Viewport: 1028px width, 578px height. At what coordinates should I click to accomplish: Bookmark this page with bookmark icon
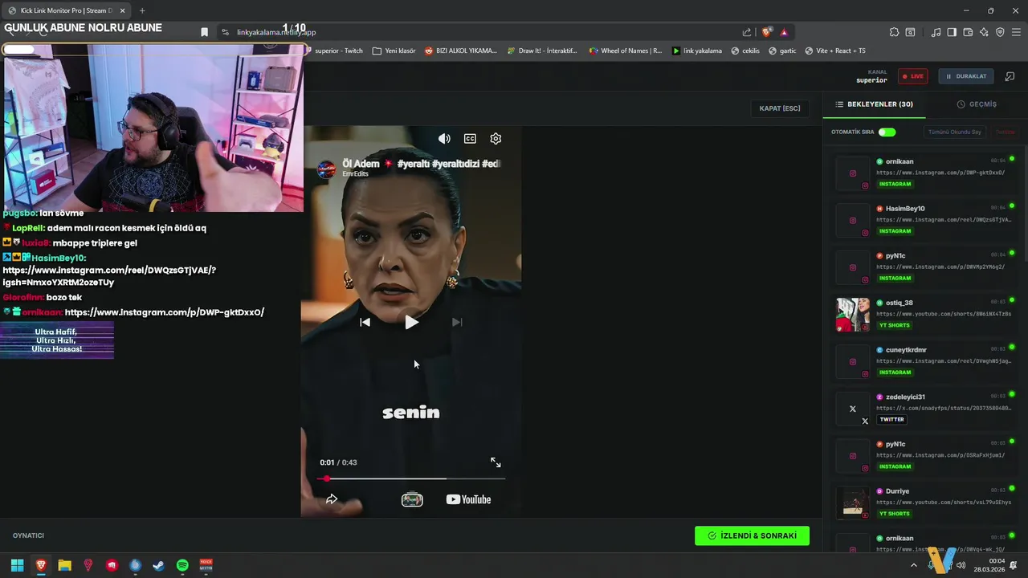(204, 32)
